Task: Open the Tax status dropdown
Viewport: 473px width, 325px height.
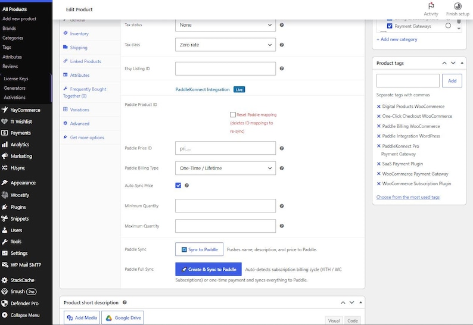Action: (225, 25)
